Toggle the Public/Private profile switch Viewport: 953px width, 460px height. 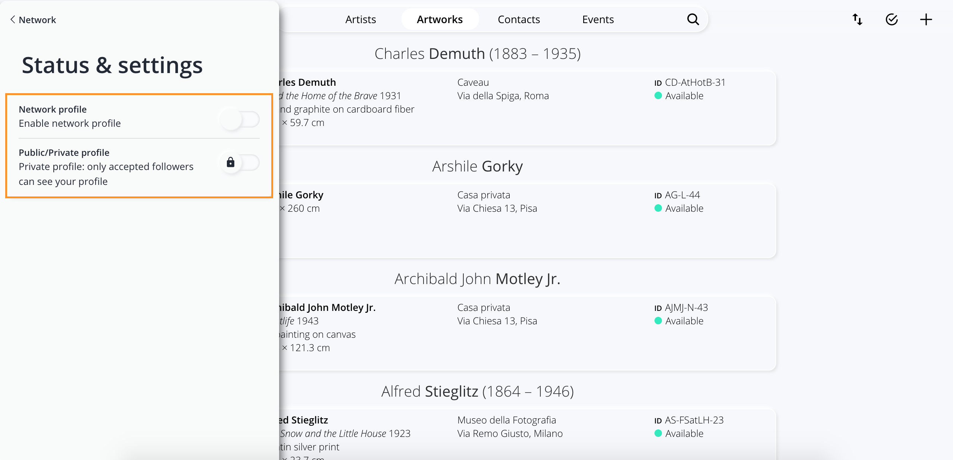pos(240,163)
